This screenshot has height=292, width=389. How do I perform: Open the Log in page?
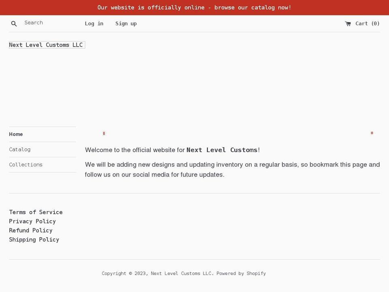pyautogui.click(x=94, y=24)
